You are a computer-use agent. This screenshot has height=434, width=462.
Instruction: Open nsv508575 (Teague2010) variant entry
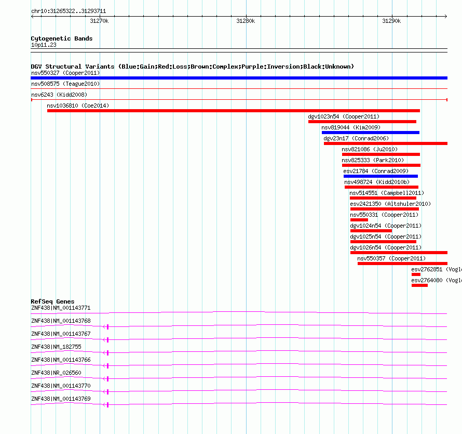pyautogui.click(x=65, y=84)
